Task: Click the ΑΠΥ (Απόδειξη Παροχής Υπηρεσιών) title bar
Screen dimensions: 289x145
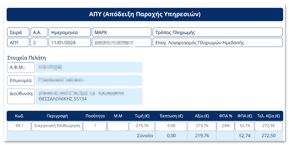Action: 145,14
